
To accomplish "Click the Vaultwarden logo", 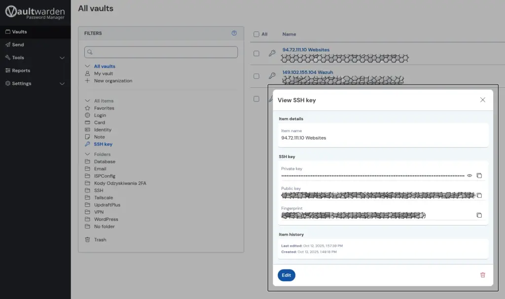I will (x=35, y=12).
